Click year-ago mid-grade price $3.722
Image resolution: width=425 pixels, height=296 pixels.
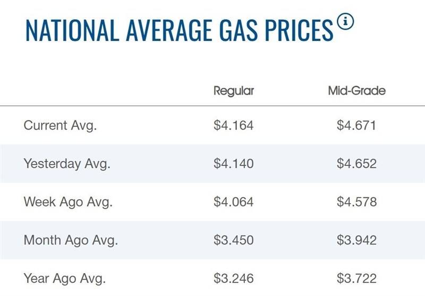tap(356, 277)
